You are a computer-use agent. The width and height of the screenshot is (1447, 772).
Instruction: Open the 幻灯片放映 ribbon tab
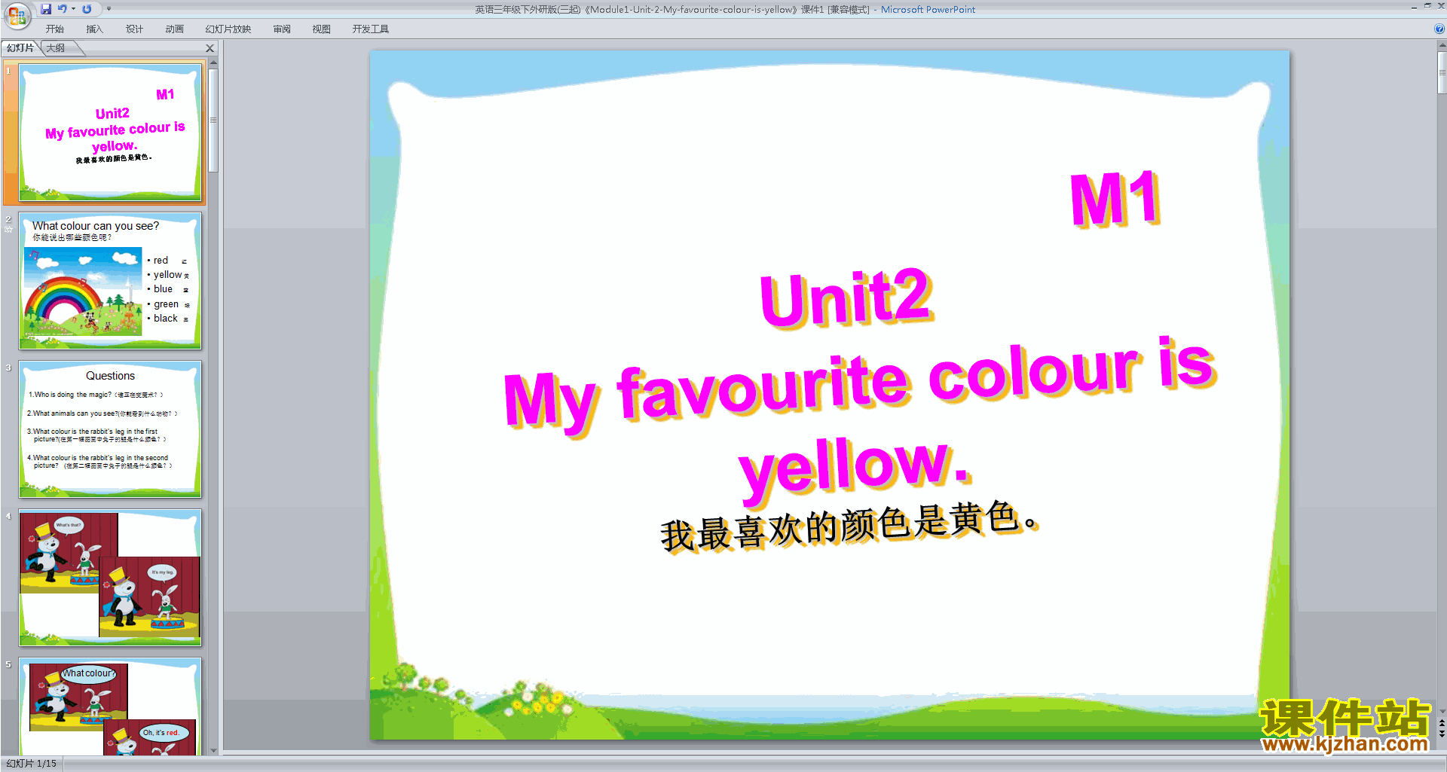tap(228, 29)
